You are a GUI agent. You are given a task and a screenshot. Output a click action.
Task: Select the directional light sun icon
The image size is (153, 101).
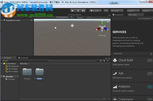pos(72,26)
